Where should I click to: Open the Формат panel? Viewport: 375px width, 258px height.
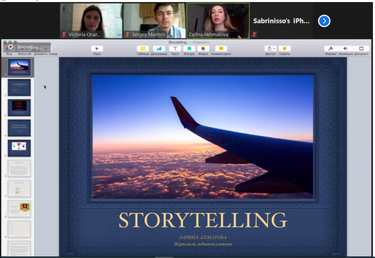330,49
